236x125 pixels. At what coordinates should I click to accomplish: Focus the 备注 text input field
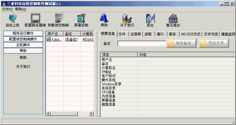click(142, 44)
